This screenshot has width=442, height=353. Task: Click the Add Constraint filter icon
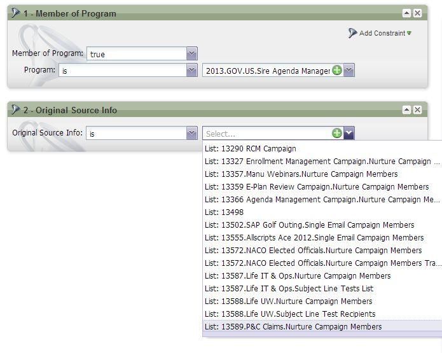pyautogui.click(x=353, y=33)
